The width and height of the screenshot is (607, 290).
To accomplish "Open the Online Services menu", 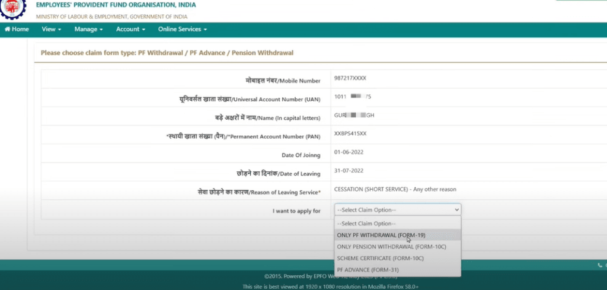I will point(182,29).
